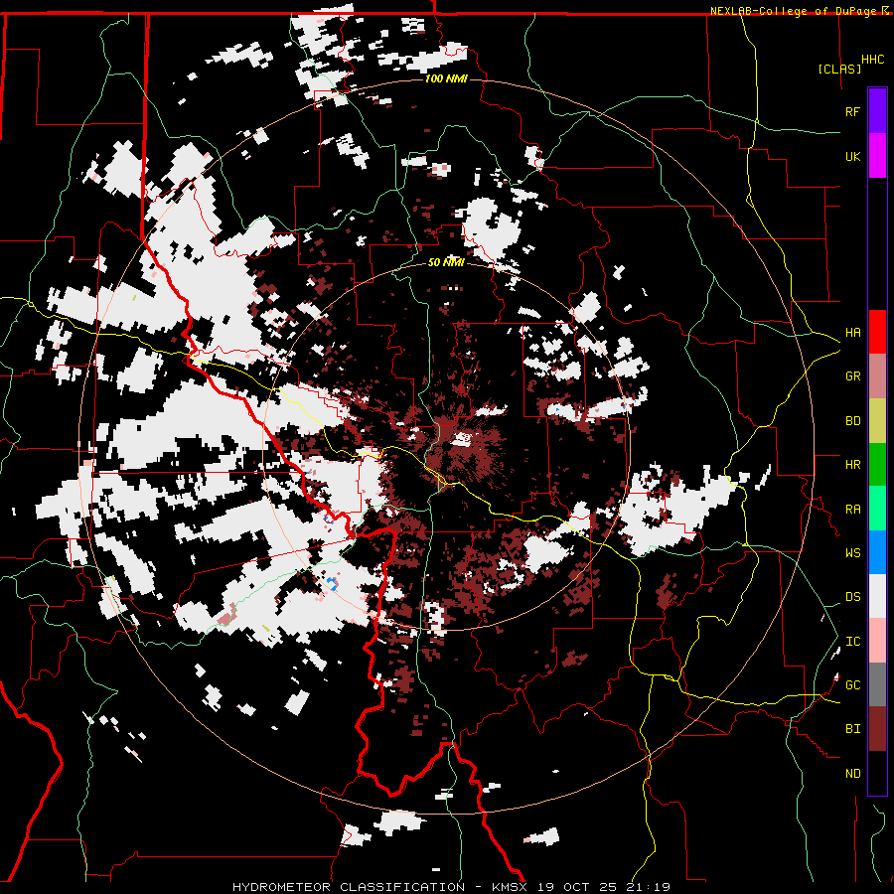Screen dimensions: 894x894
Task: Select the BD yellow legend block
Action: pyautogui.click(x=877, y=420)
